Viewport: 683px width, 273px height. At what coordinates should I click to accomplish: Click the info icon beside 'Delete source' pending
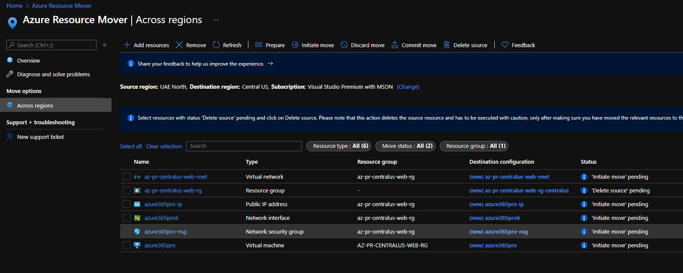[584, 190]
